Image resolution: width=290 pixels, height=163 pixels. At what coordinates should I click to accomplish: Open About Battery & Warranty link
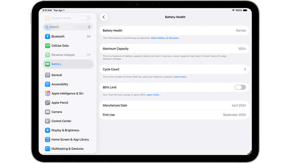[165, 38]
